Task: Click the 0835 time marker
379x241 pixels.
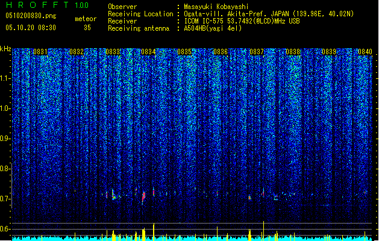Action: 184,52
